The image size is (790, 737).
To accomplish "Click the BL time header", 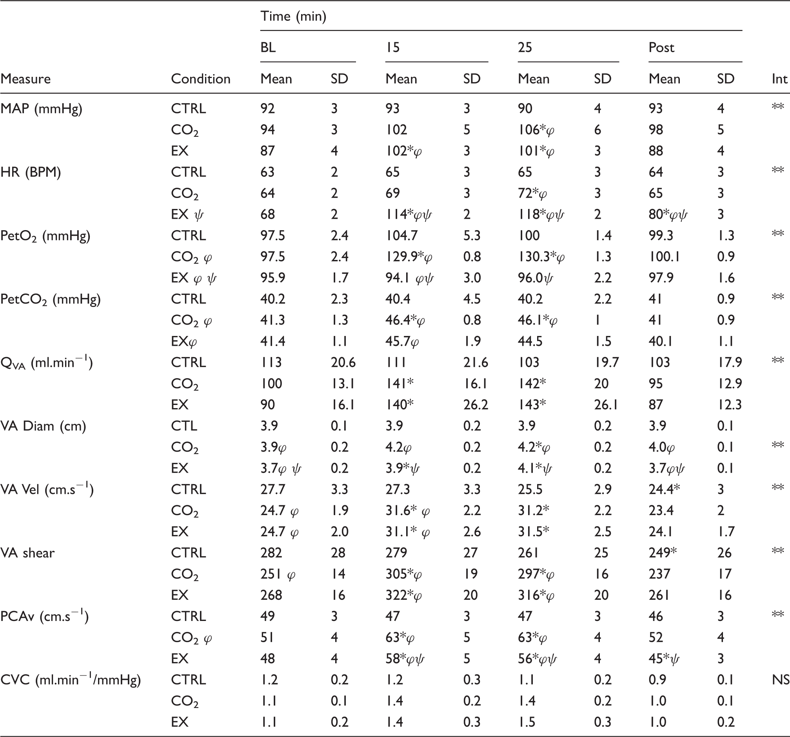I will tap(268, 48).
